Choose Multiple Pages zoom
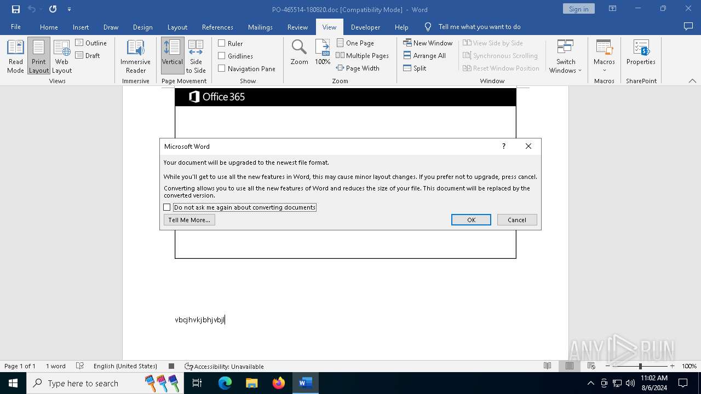Screen dimensions: 701x394 point(362,55)
